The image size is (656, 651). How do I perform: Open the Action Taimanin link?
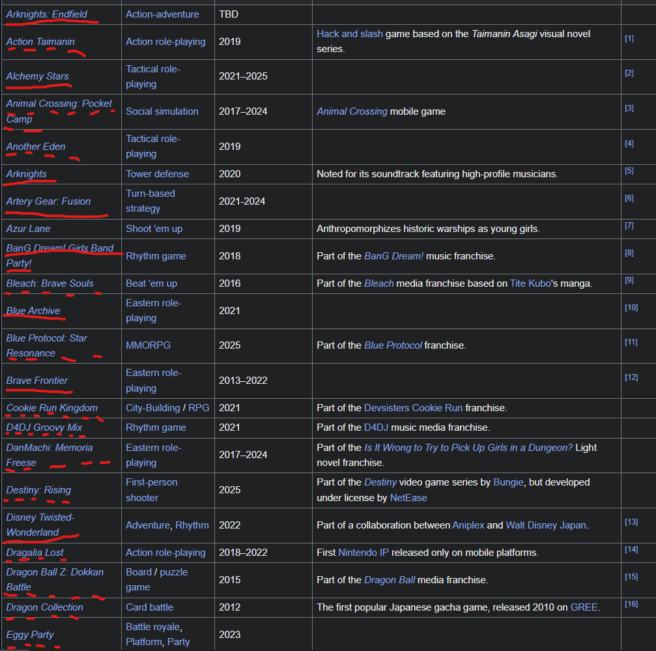tap(40, 42)
